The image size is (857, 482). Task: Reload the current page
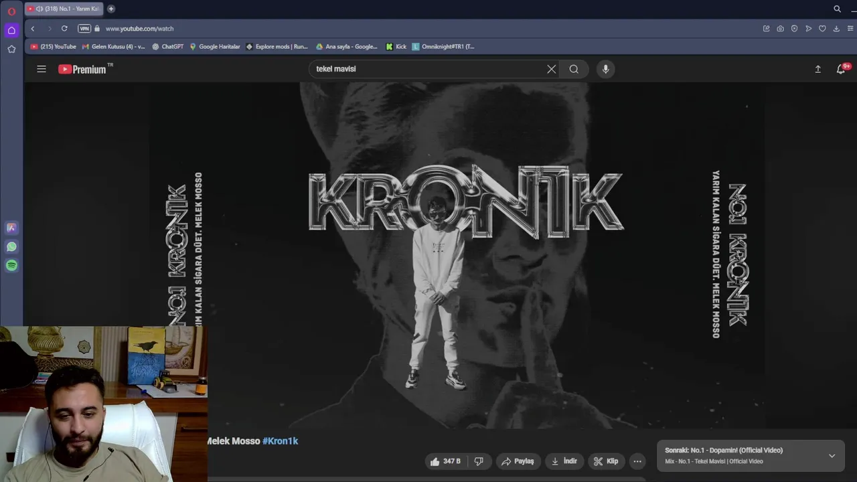[x=64, y=29]
